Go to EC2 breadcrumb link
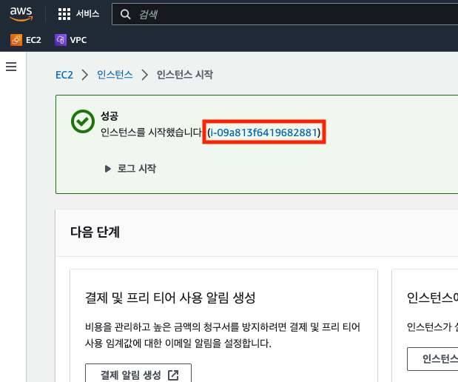Image resolution: width=458 pixels, height=382 pixels. [64, 75]
